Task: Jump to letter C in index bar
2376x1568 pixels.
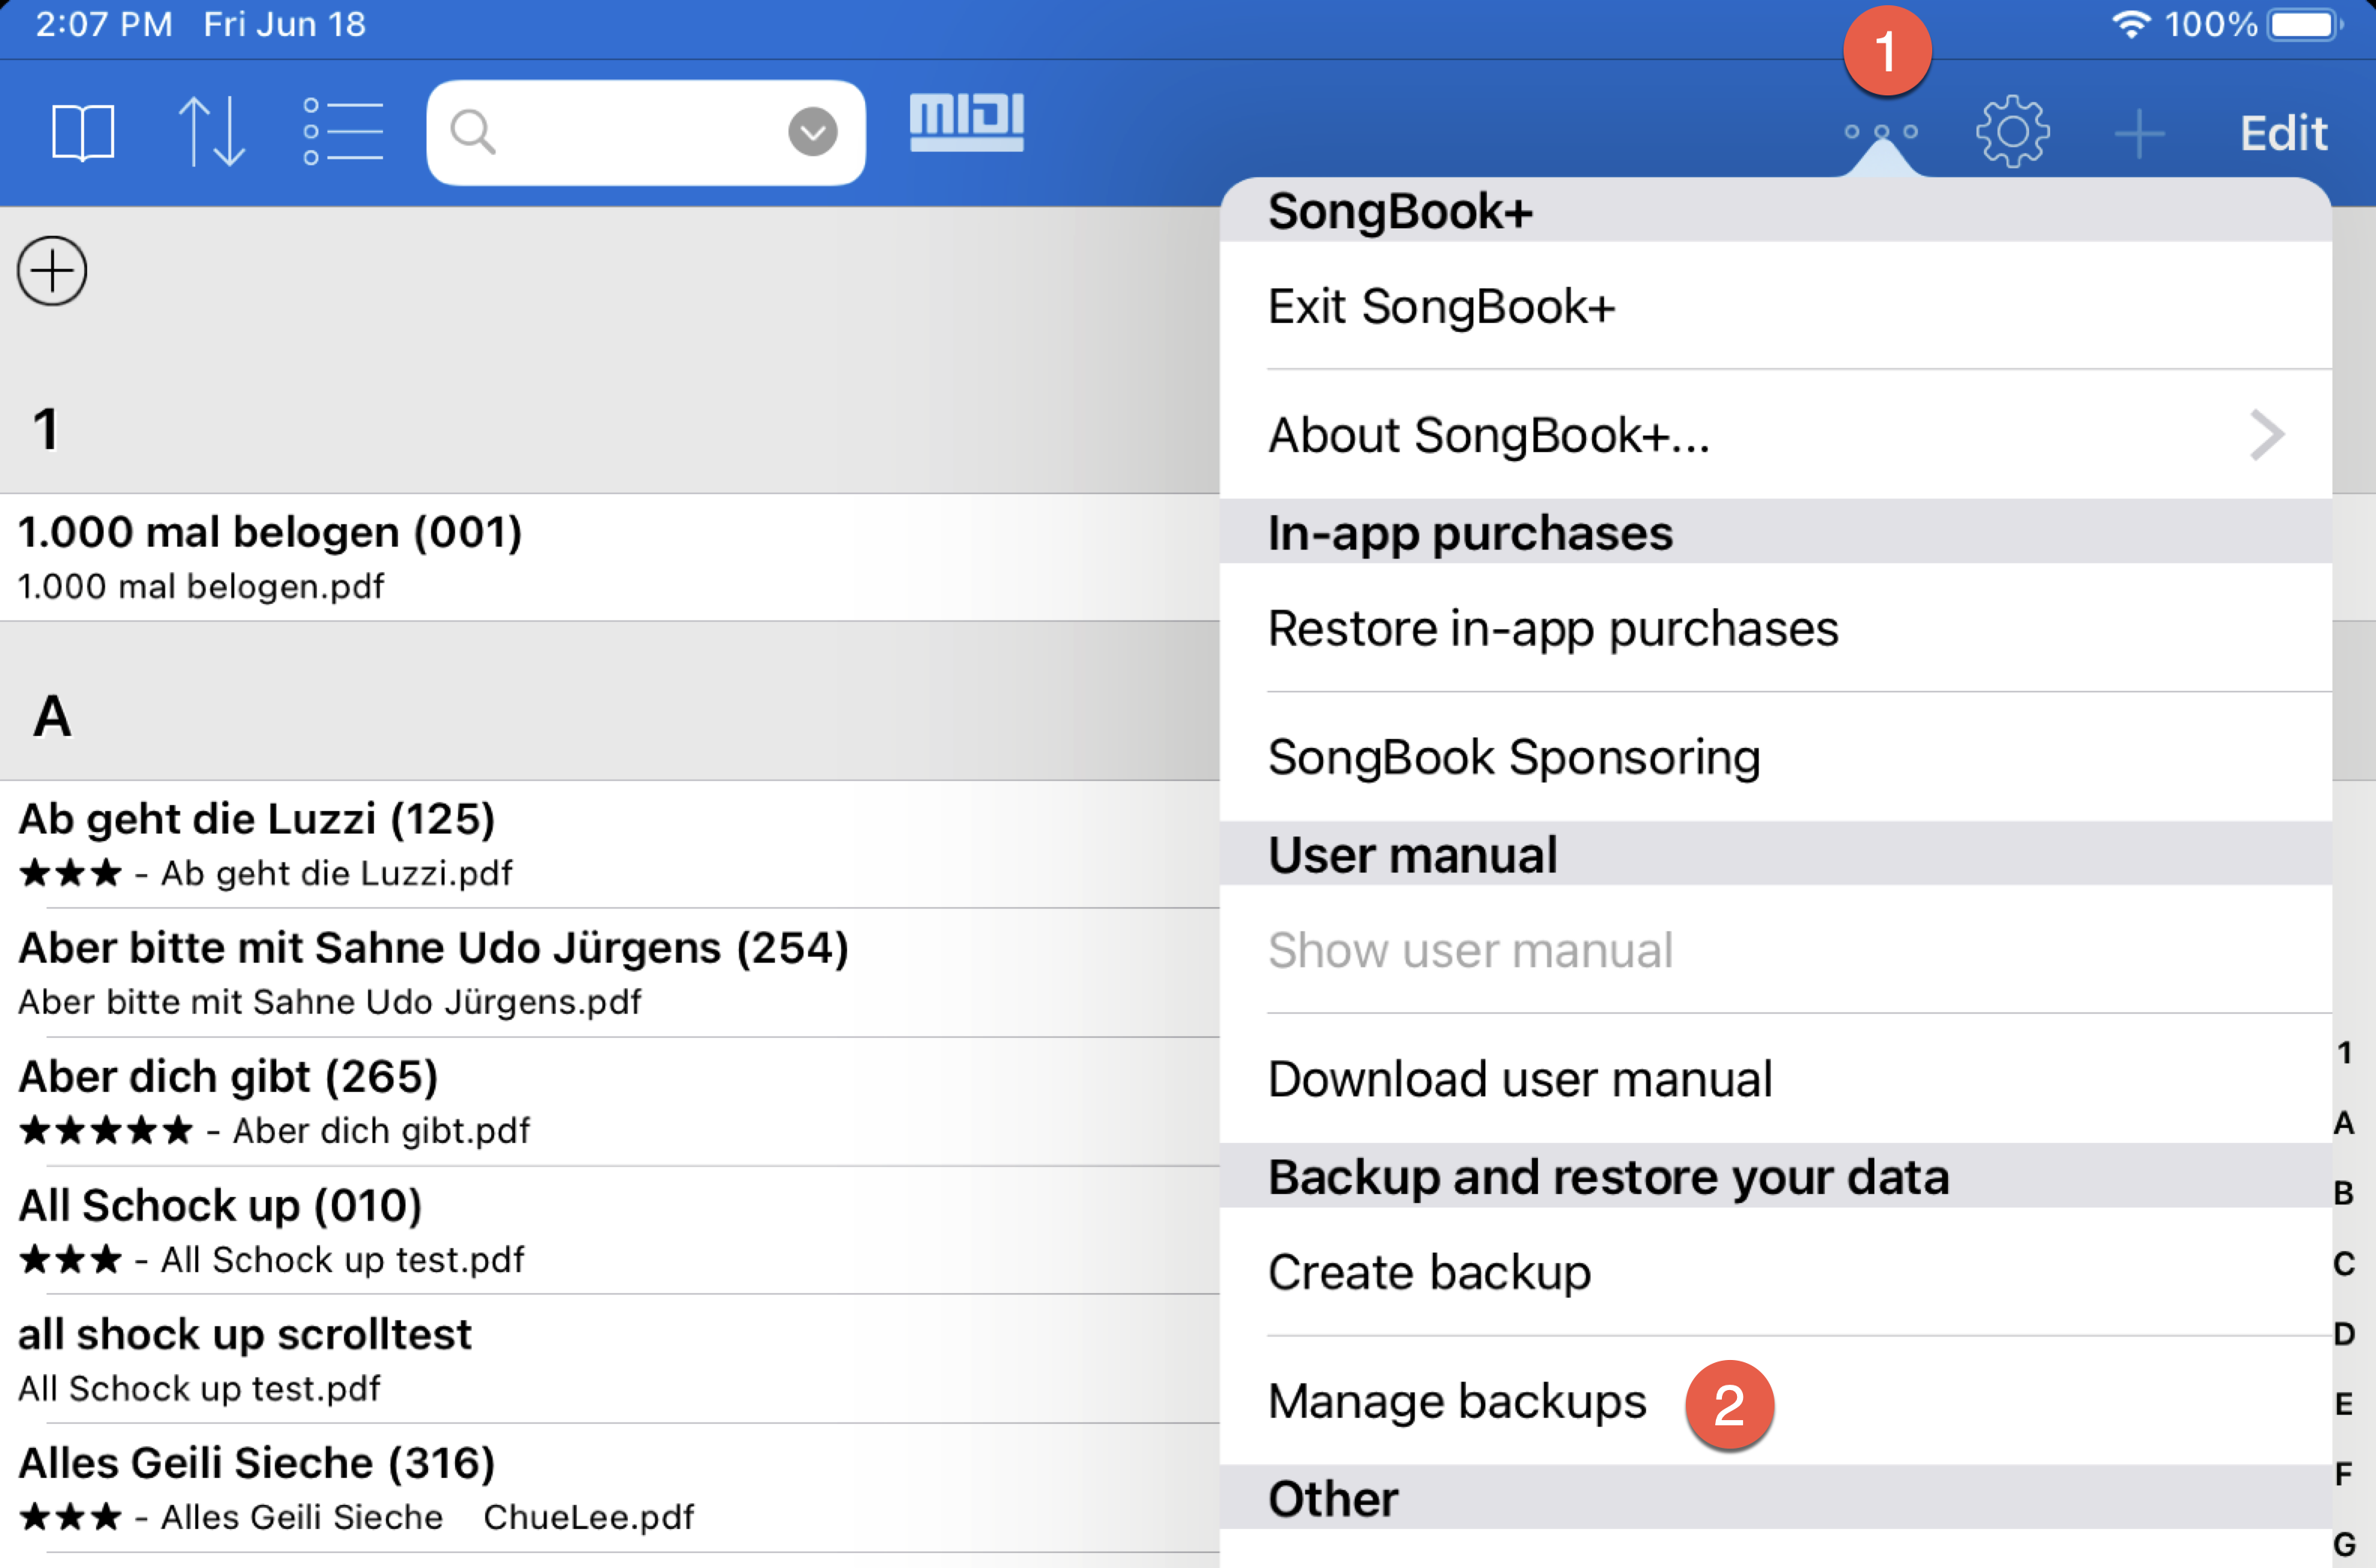Action: [2343, 1264]
